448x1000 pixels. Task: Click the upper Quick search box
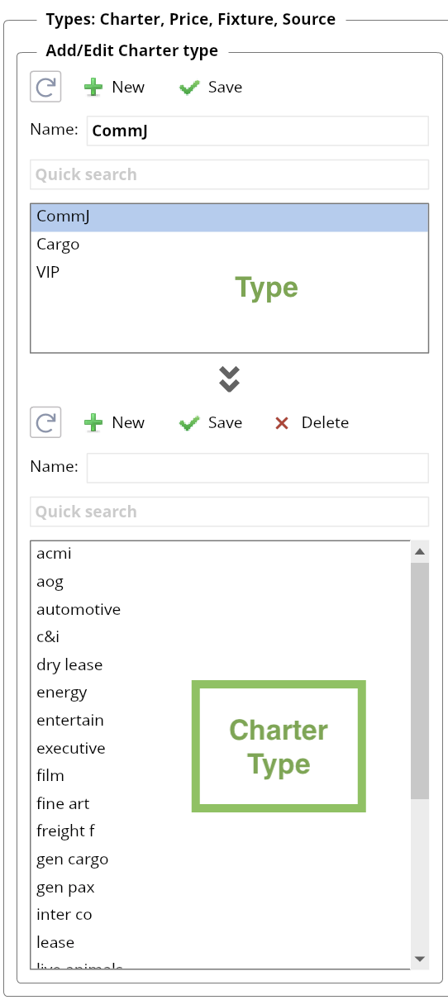[229, 174]
